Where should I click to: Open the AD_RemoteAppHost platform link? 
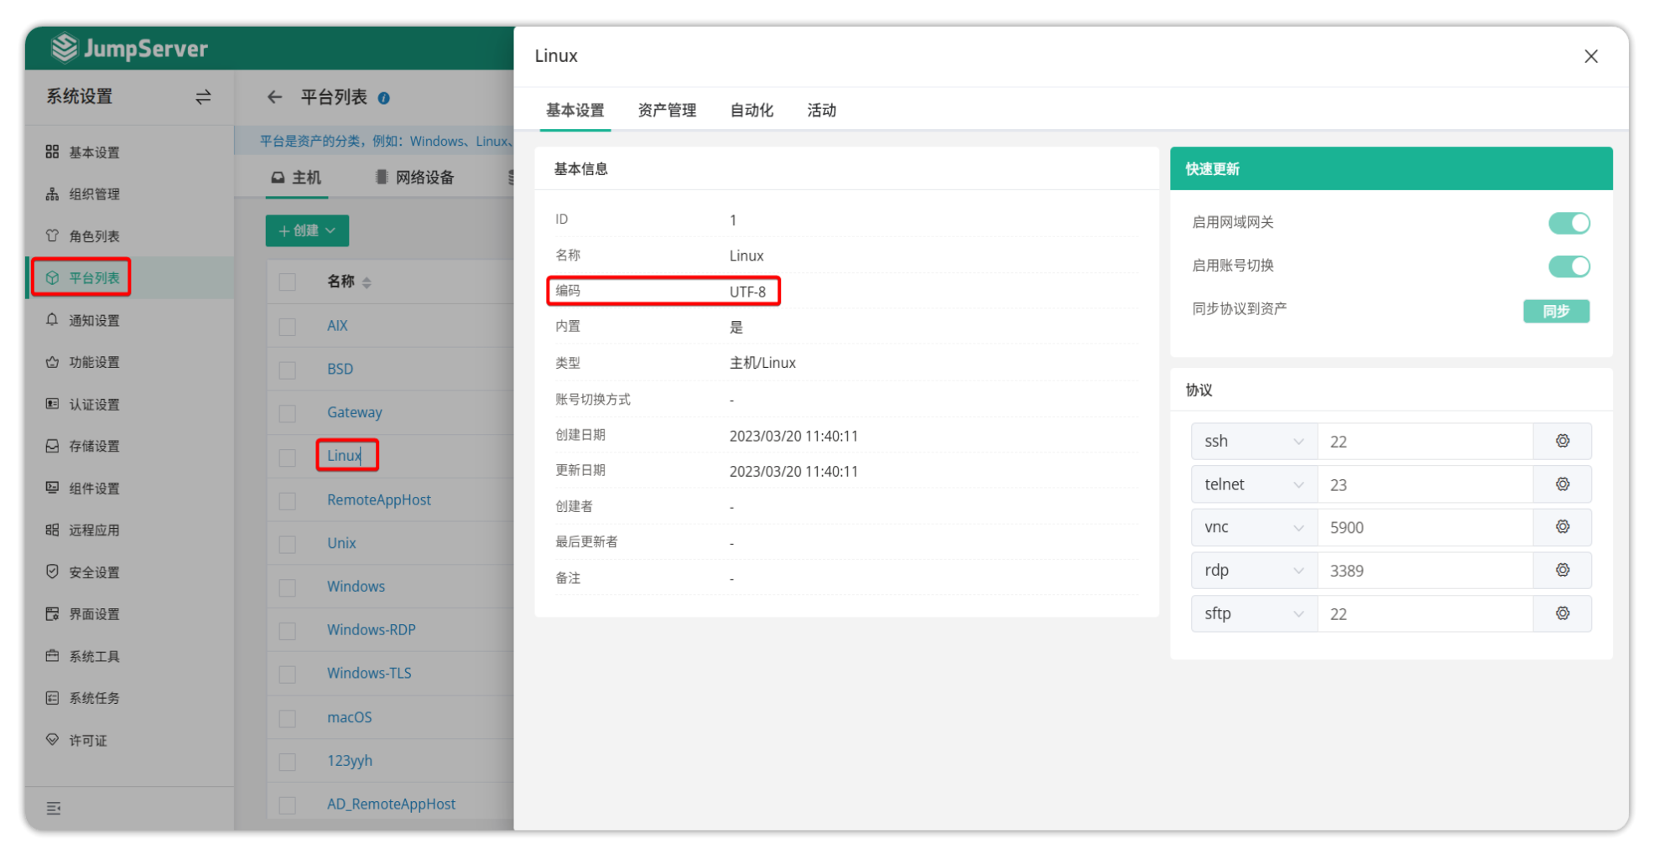tap(392, 804)
